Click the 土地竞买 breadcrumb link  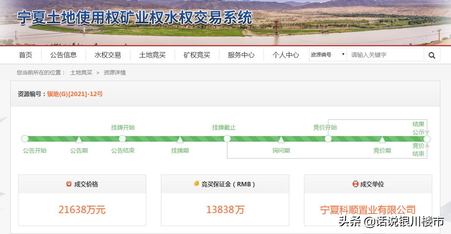[x=82, y=72]
